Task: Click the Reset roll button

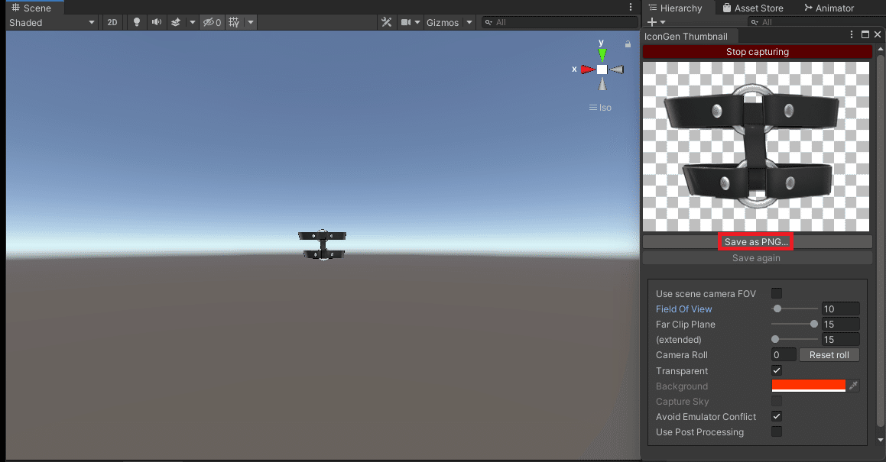Action: pos(829,354)
